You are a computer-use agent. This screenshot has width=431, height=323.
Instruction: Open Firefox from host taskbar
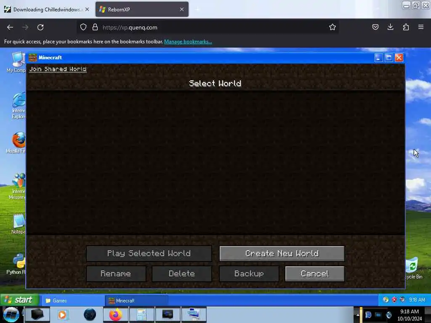tap(115, 315)
